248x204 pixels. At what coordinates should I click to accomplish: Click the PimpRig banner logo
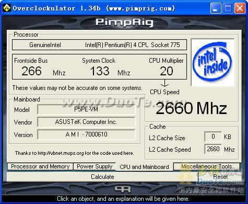coord(124,22)
